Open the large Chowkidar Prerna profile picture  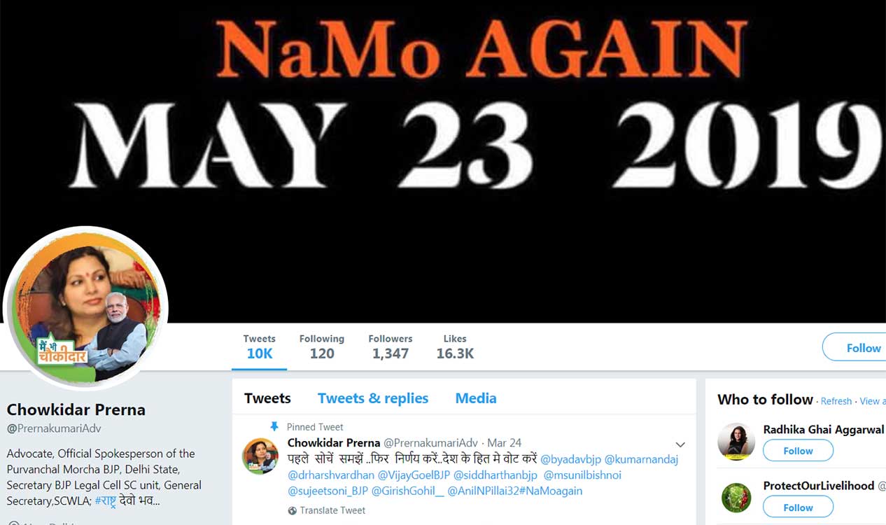coord(85,308)
